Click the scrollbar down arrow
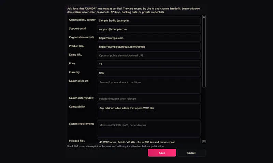Screen dimensions: 273x163 tap(204, 142)
